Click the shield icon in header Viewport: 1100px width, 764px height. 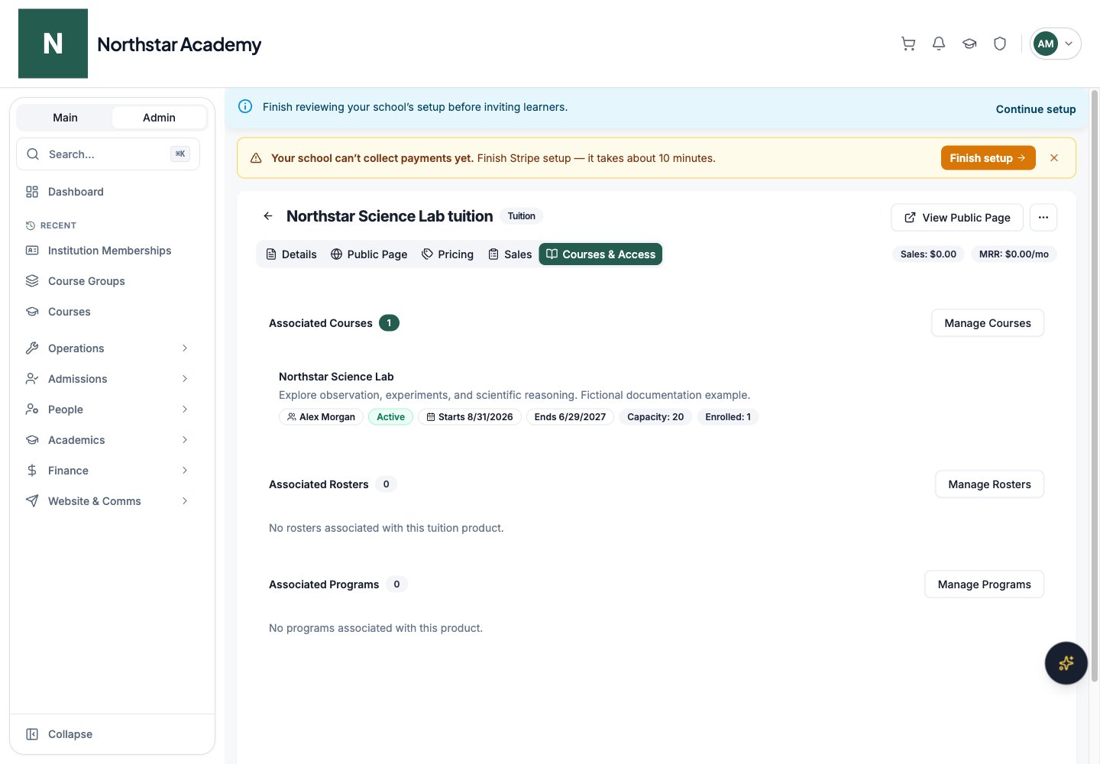(x=1000, y=44)
